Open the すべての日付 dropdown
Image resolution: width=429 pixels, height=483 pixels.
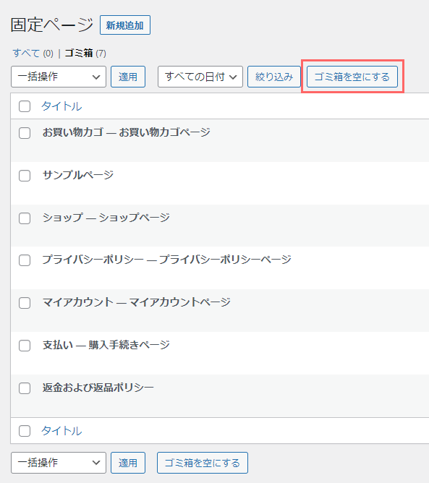click(200, 77)
